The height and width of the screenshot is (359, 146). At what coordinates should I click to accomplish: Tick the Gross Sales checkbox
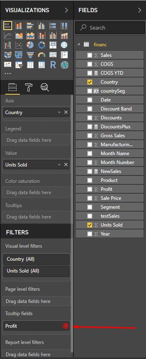[x=90, y=136]
